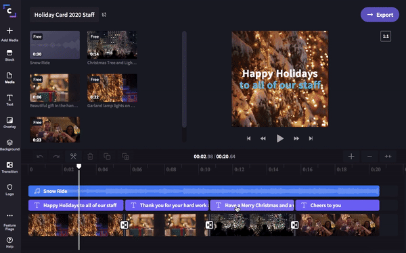
Task: Select the Snow Ride audio thumbnail
Action: pyautogui.click(x=55, y=45)
